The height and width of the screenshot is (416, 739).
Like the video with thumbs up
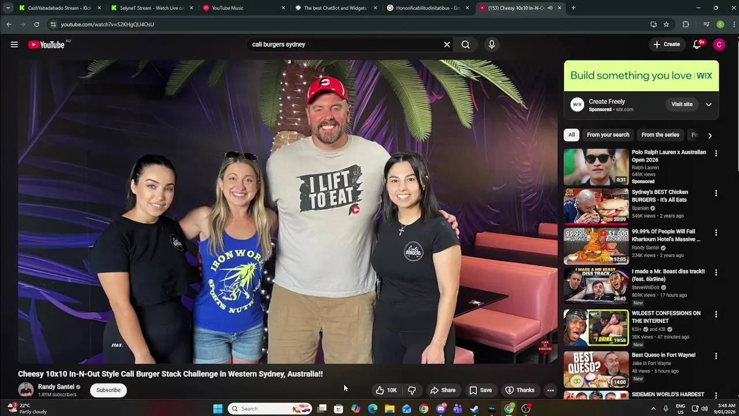click(386, 390)
